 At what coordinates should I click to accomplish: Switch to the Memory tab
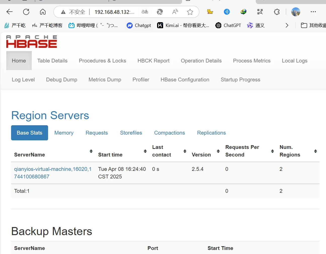64,133
